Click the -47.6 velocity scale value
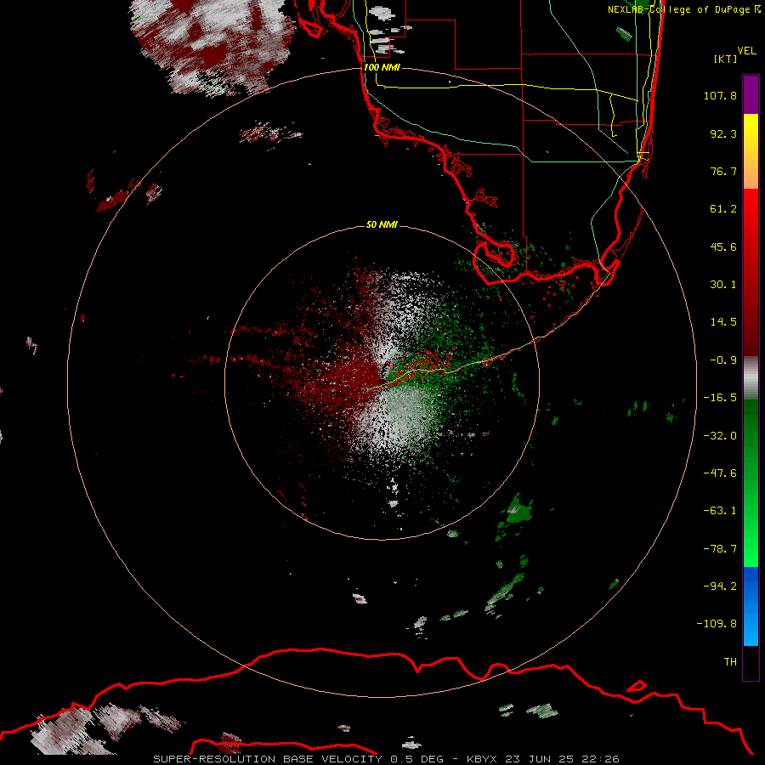Viewport: 765px width, 765px height. pyautogui.click(x=720, y=473)
